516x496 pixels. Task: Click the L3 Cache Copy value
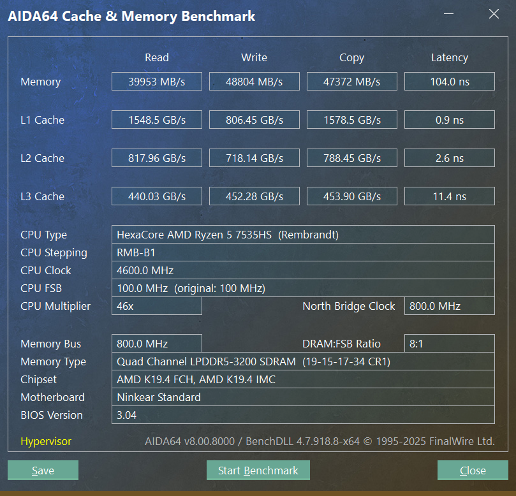tap(351, 196)
